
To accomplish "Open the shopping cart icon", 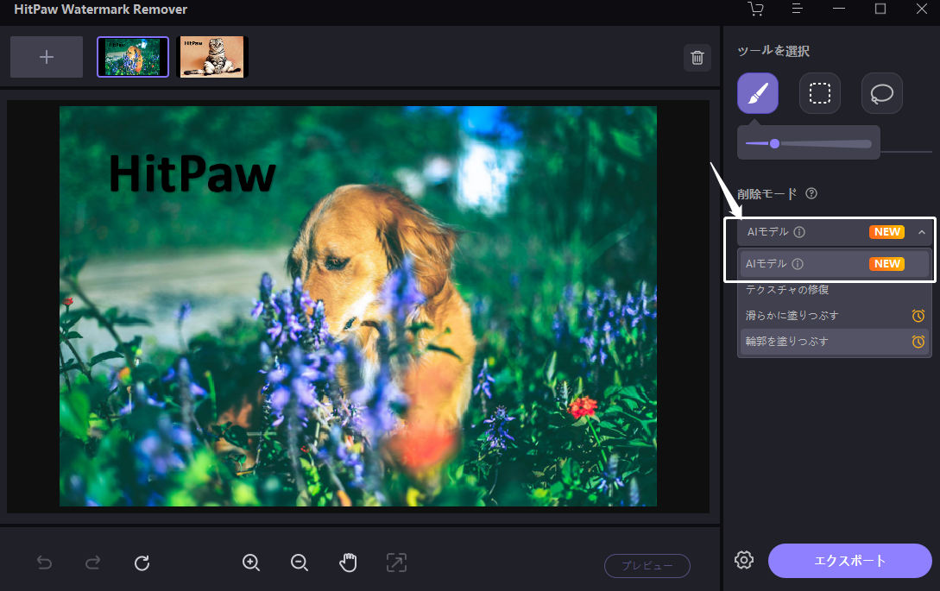I will pos(755,9).
